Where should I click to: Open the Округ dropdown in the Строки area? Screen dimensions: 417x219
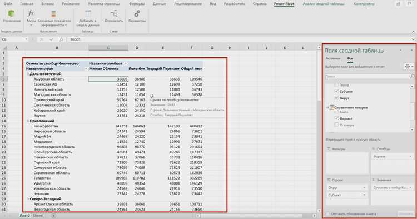click(x=364, y=187)
